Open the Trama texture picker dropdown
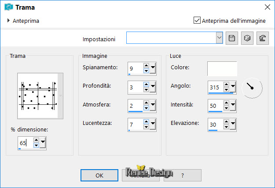275x188 pixels. tap(60, 96)
